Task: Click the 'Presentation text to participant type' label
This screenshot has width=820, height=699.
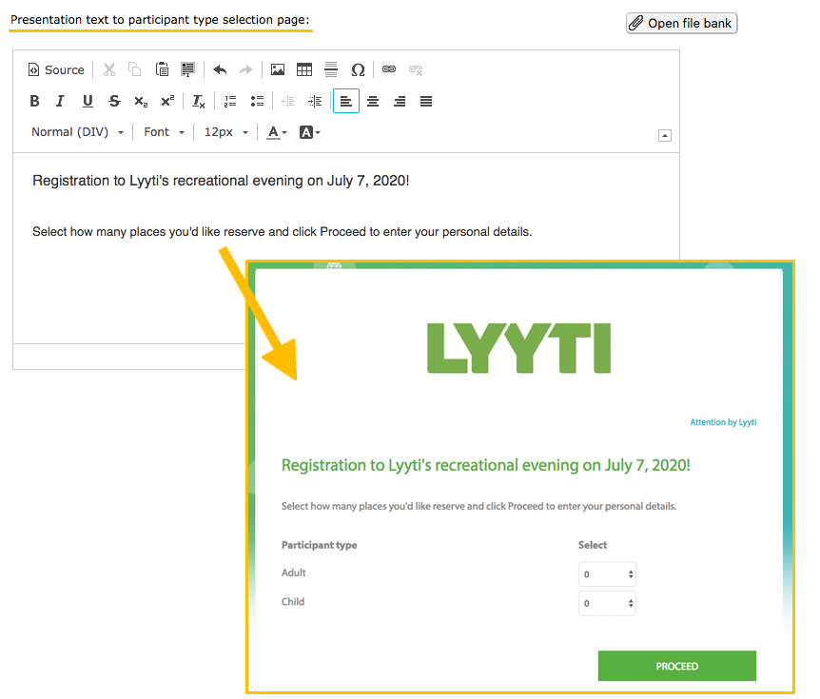Action: (160, 20)
